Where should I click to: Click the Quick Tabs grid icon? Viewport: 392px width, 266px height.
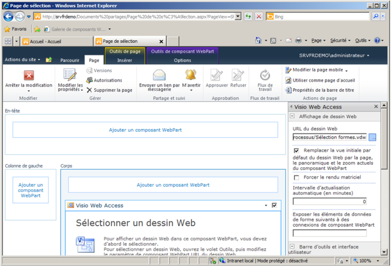pyautogui.click(x=8, y=41)
